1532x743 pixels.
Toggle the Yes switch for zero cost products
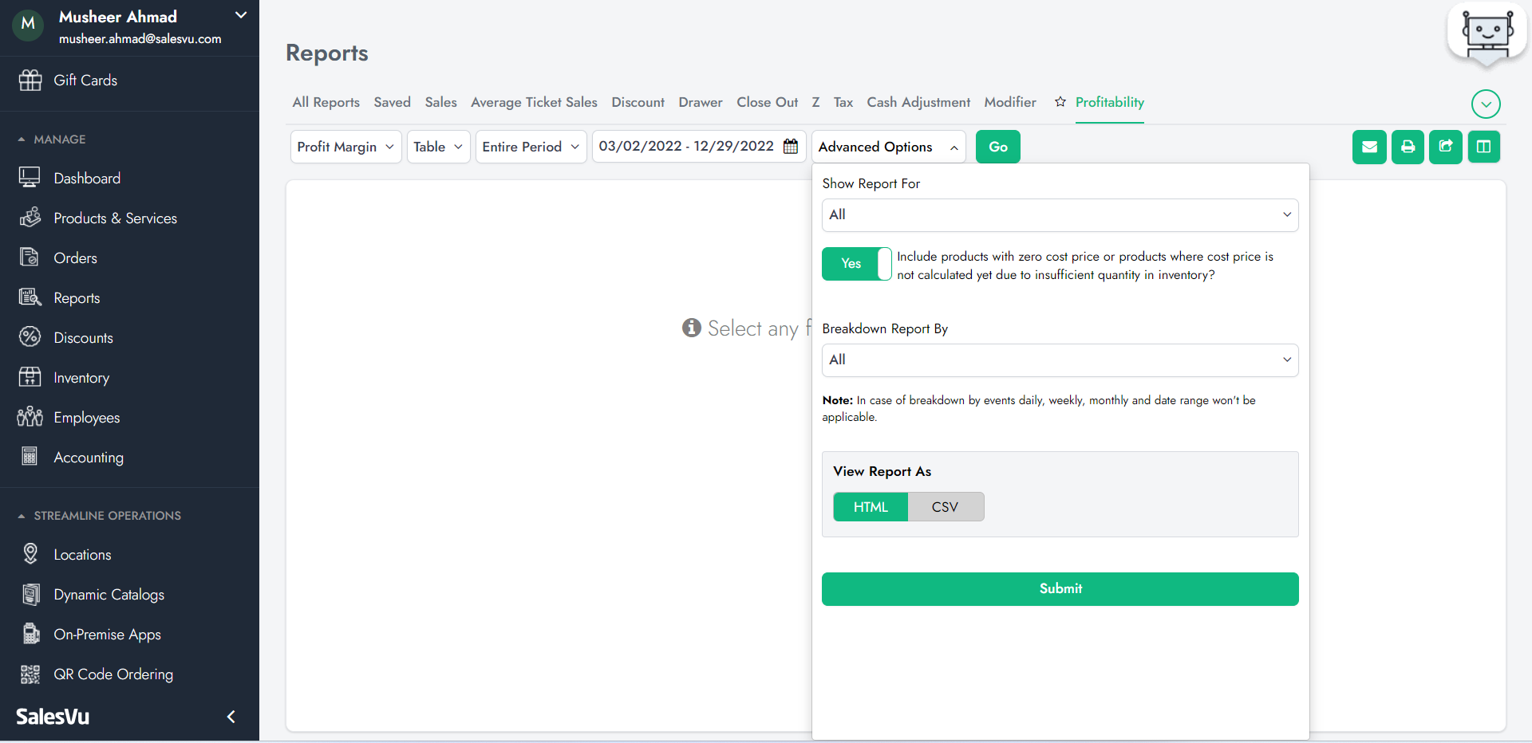pos(856,264)
